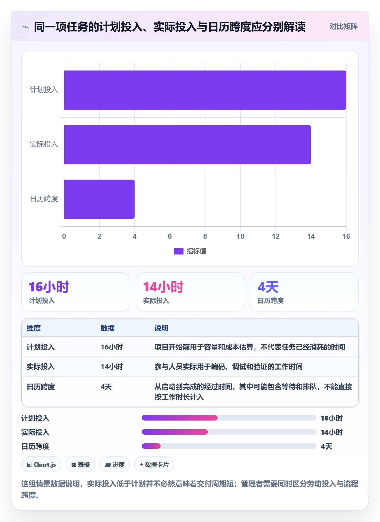Click the grid icon in 表格 chip
The image size is (380, 522).
(74, 465)
